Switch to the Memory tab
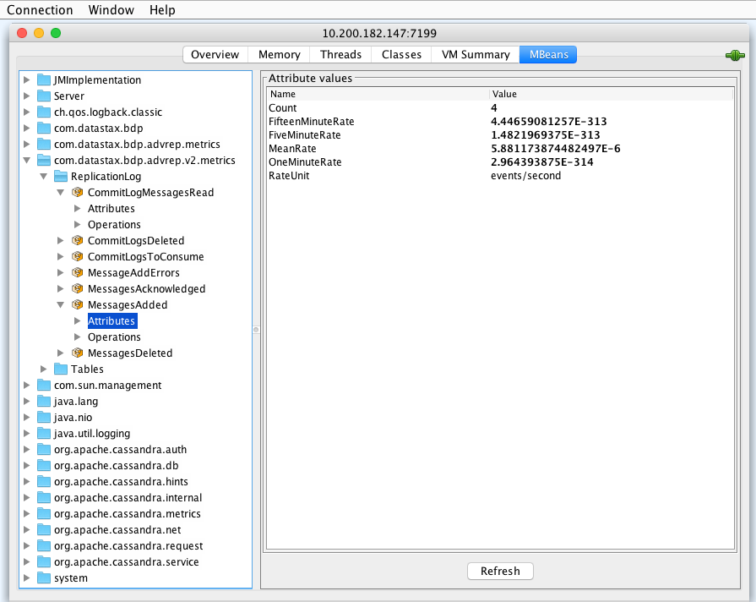Screen dimensions: 756x602 [279, 54]
